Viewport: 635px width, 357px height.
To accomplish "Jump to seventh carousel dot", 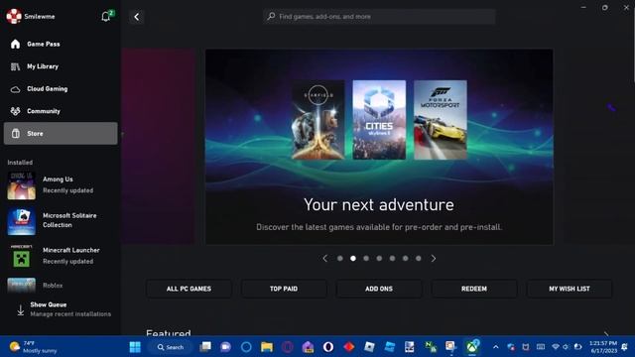I will (419, 258).
